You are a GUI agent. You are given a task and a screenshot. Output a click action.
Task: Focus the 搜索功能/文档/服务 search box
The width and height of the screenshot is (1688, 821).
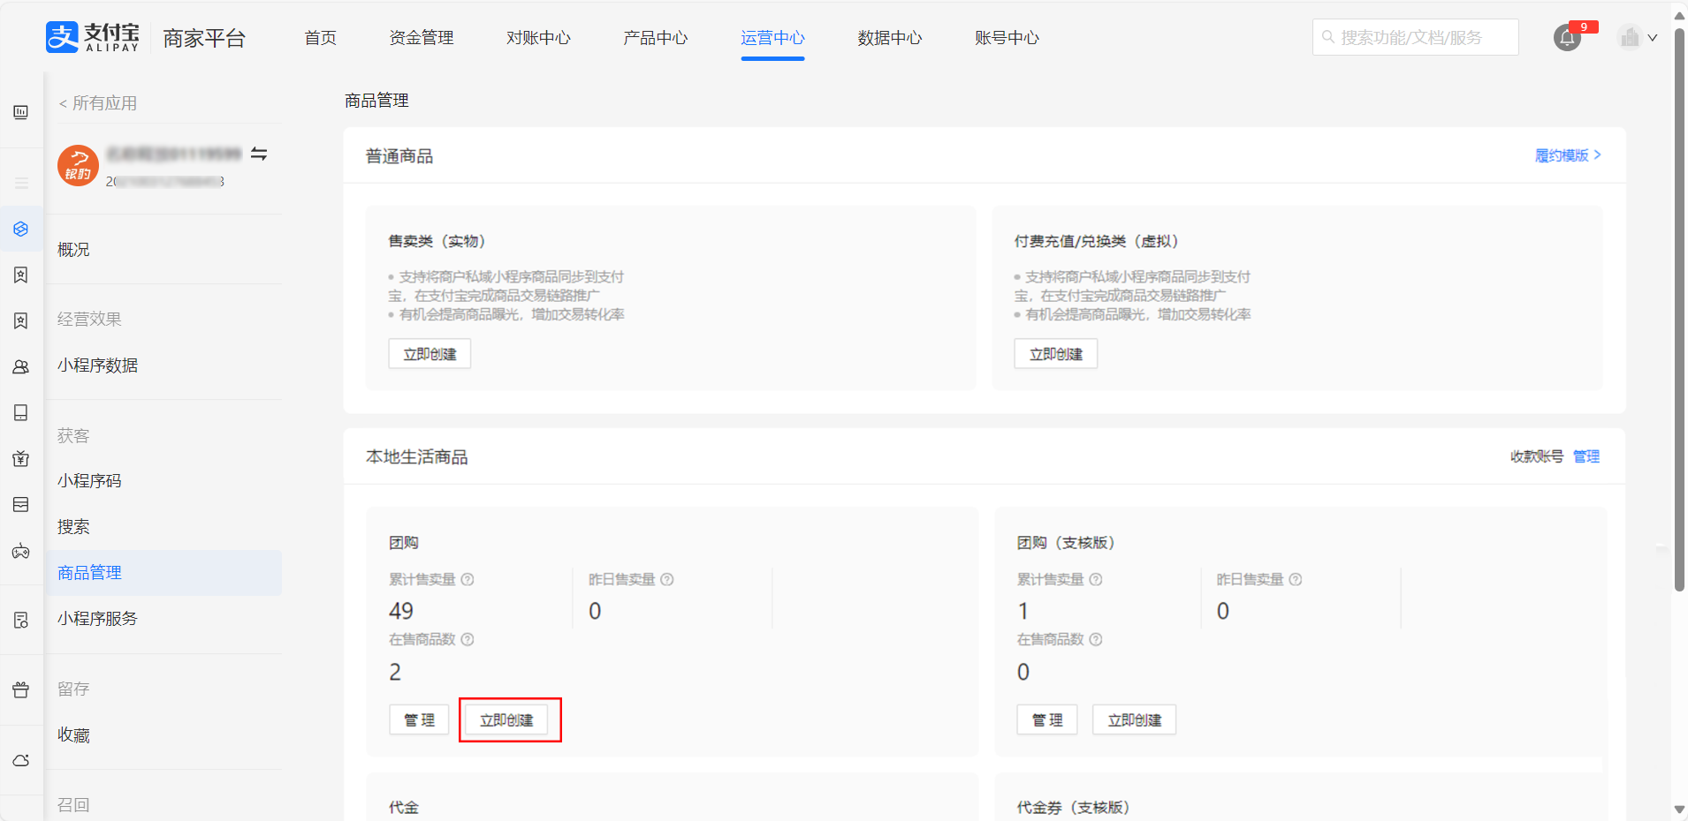pos(1415,38)
